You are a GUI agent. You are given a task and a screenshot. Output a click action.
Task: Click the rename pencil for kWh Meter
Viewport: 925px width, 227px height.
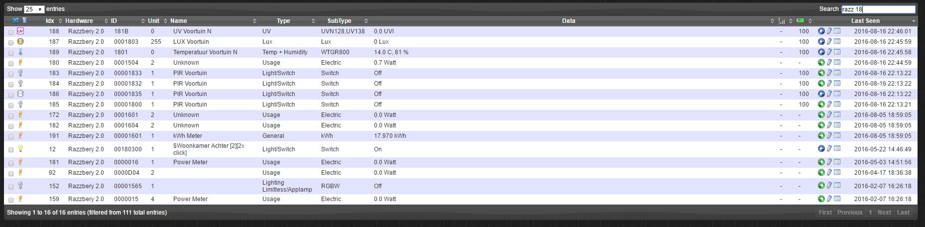click(x=829, y=135)
